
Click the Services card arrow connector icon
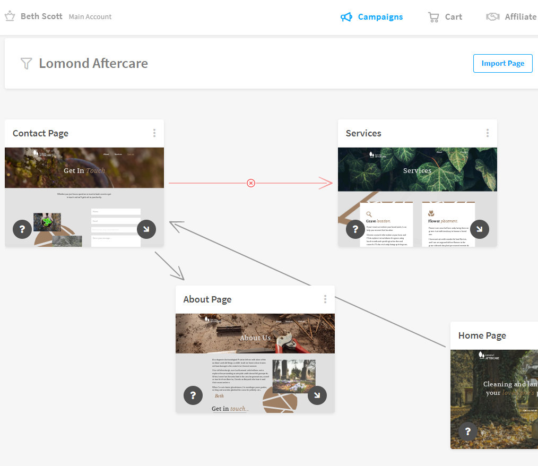(480, 229)
